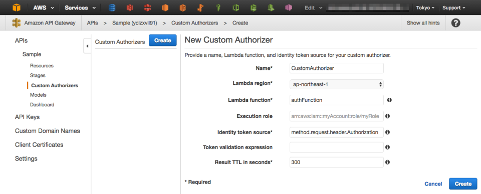Click the Create breadcrumb item

click(240, 23)
